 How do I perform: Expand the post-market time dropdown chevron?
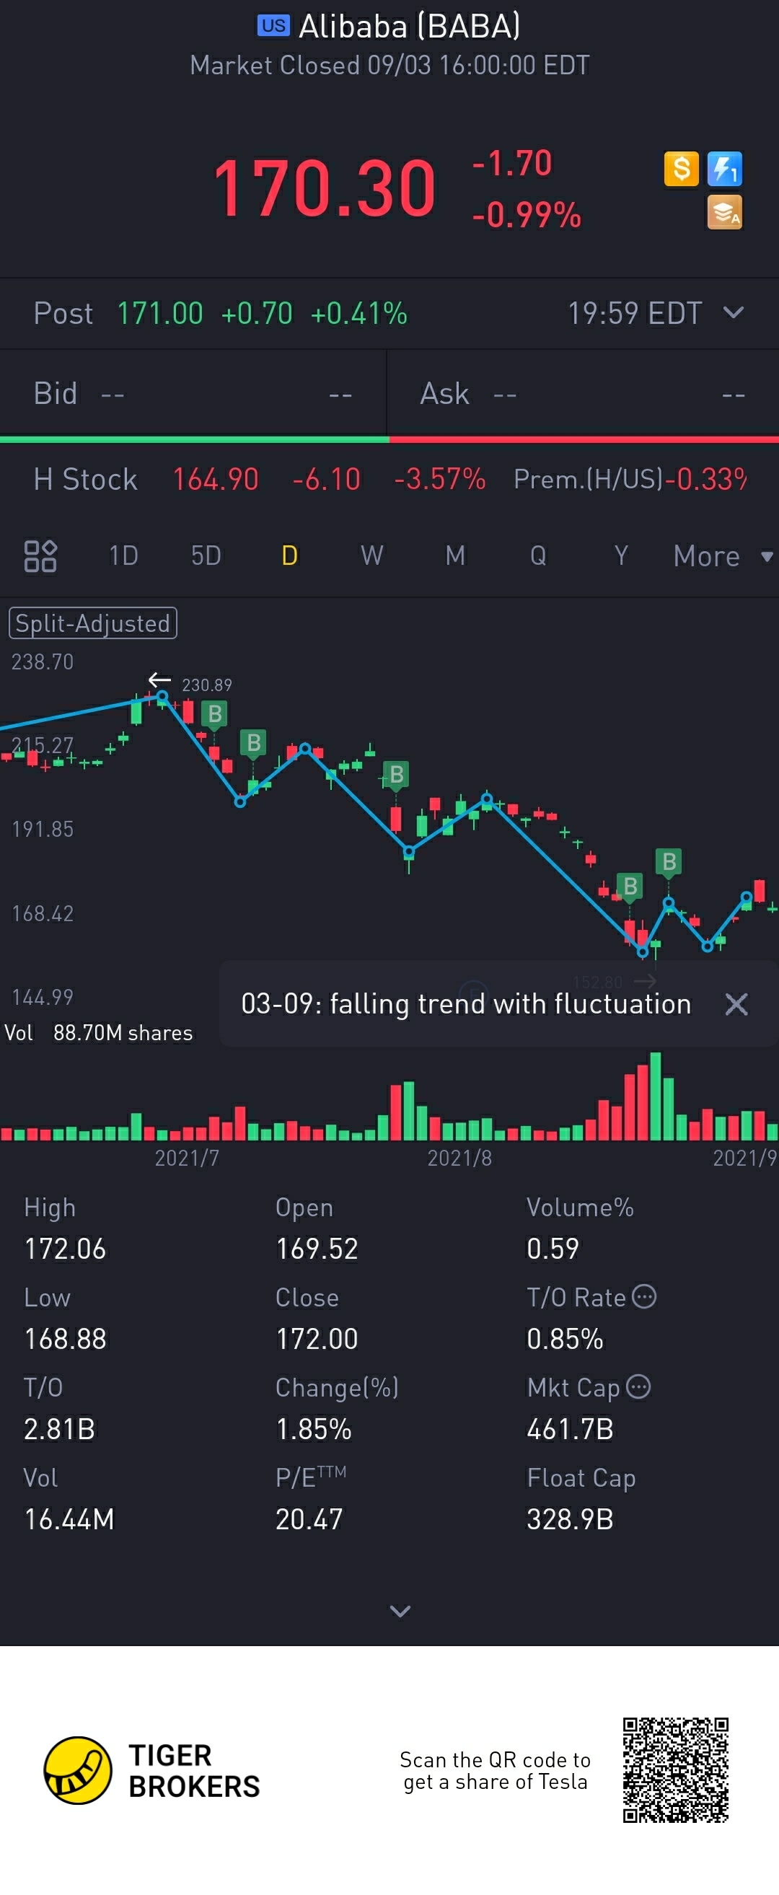pyautogui.click(x=734, y=312)
